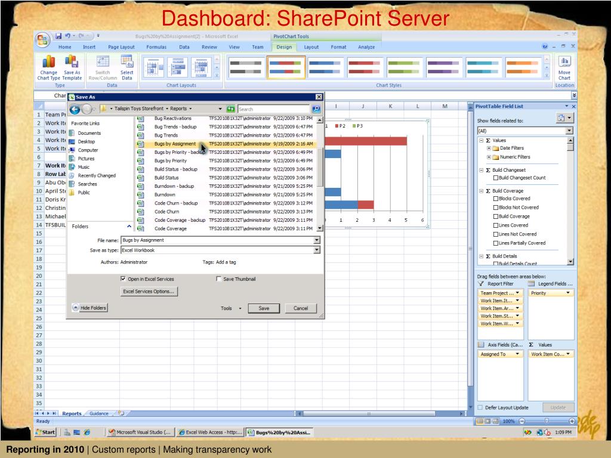The height and width of the screenshot is (458, 611).
Task: Switch to Insert ribbon tab
Action: click(90, 47)
